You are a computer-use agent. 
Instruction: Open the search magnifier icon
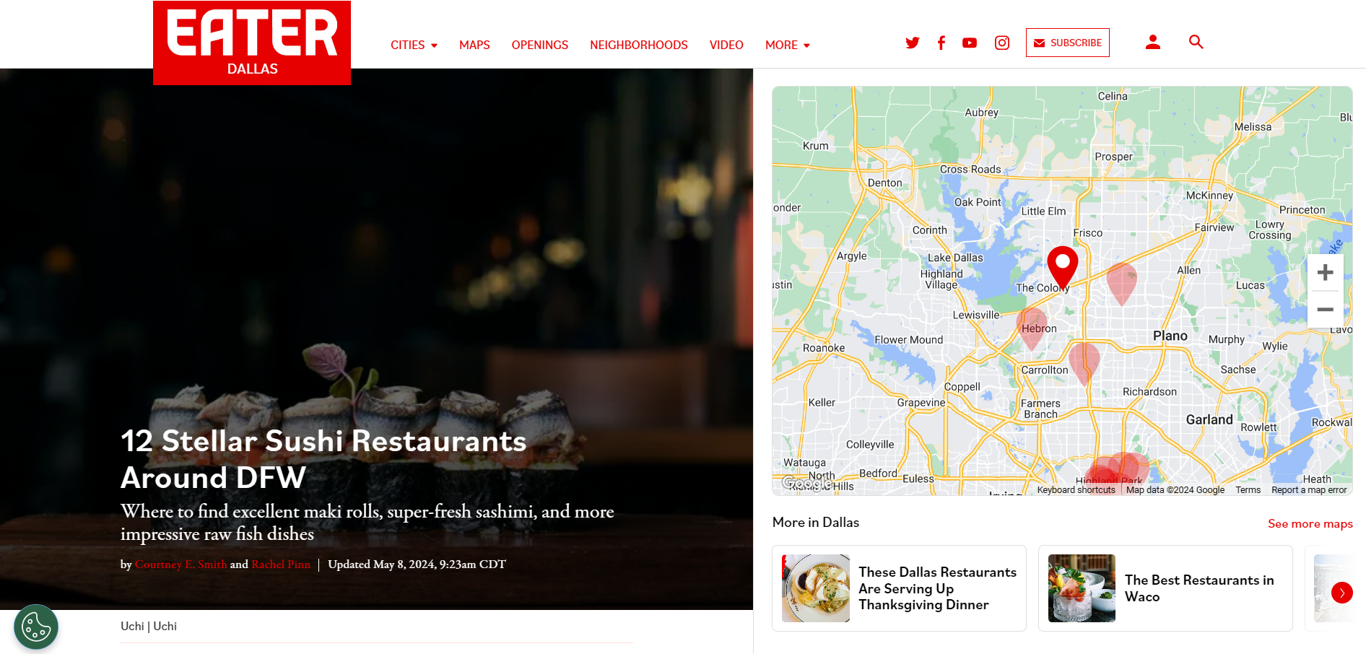[x=1196, y=42]
